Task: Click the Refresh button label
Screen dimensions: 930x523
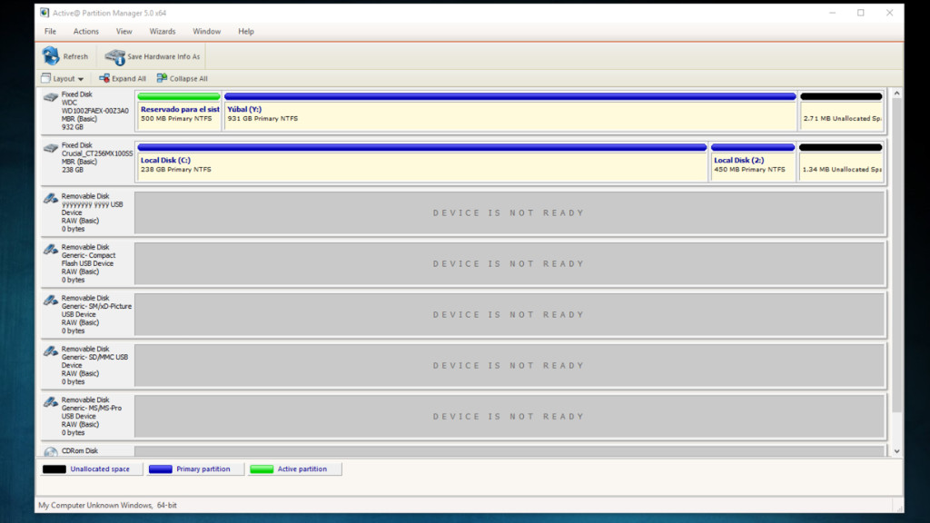Action: point(75,57)
